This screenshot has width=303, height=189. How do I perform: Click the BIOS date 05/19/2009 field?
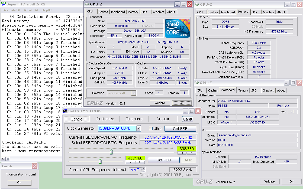tap(257, 145)
